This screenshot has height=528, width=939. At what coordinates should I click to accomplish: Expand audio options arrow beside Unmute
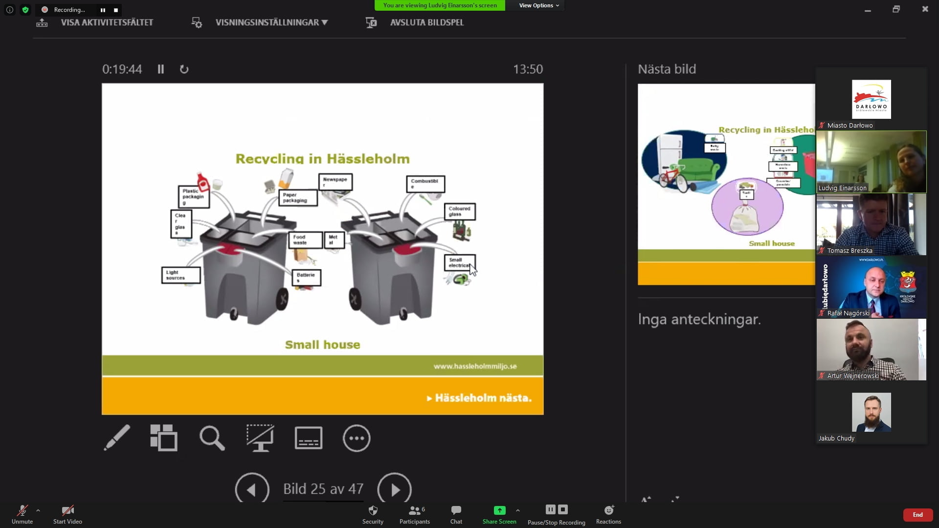pyautogui.click(x=38, y=510)
